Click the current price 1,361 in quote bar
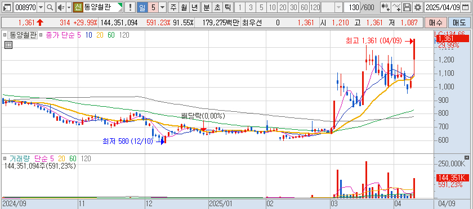Screen dimensions: 473x209 click(x=26, y=22)
